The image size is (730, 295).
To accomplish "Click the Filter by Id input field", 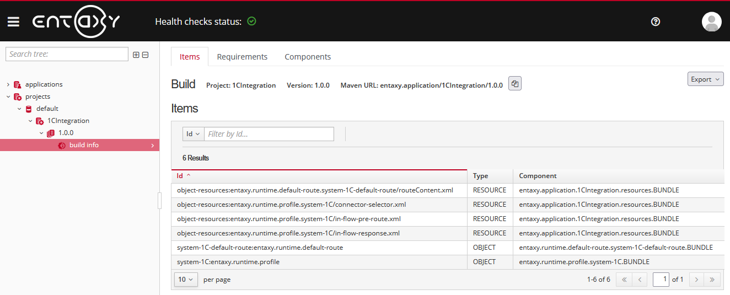I will click(269, 134).
